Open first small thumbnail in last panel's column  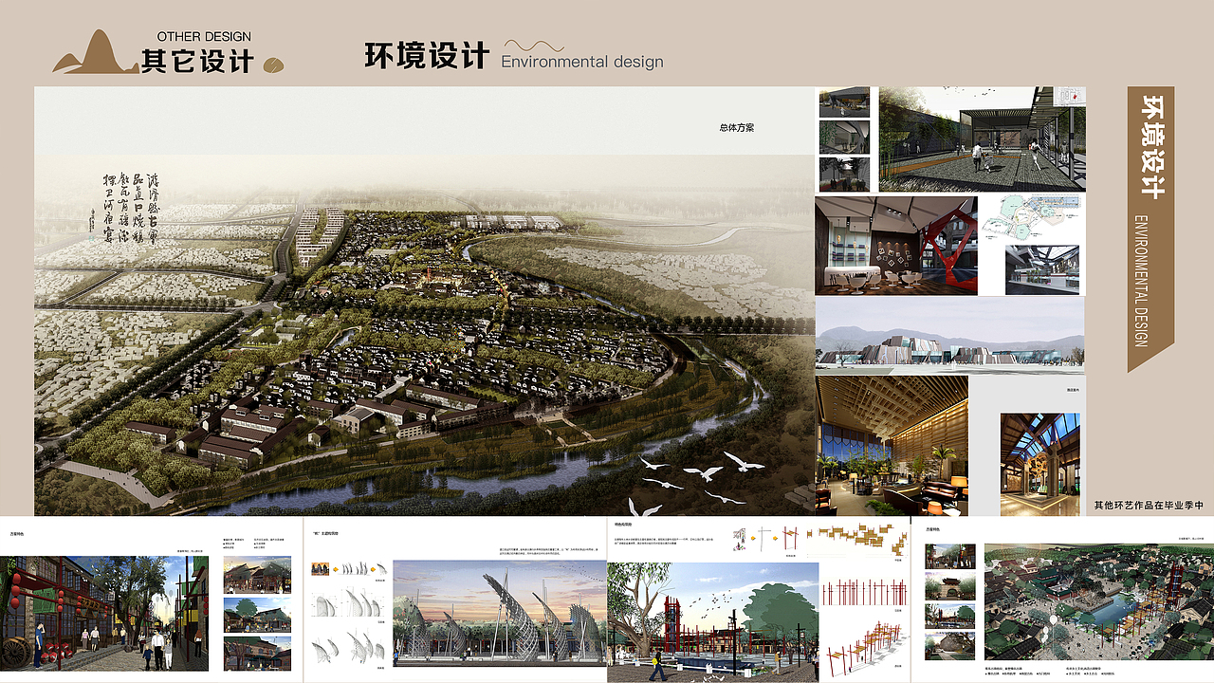[950, 556]
